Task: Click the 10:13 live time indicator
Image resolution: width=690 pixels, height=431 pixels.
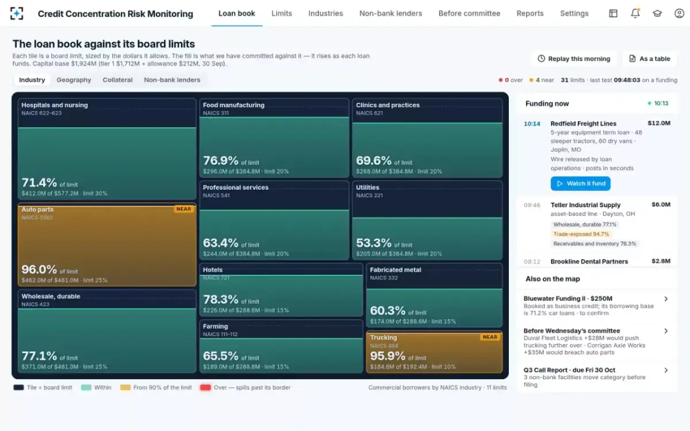Action: coord(658,103)
